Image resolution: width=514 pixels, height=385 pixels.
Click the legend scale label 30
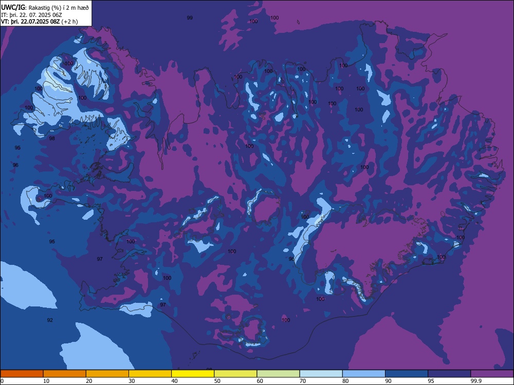(132, 381)
